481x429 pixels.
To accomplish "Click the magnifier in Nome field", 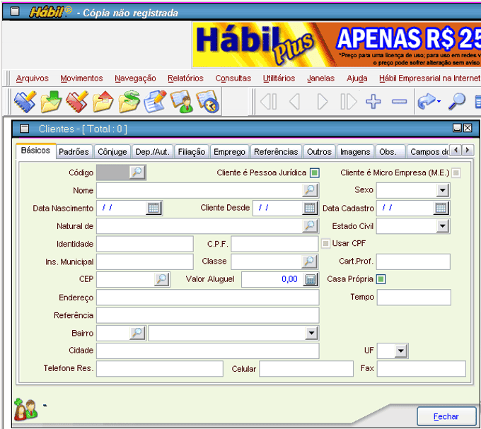I will click(x=310, y=190).
